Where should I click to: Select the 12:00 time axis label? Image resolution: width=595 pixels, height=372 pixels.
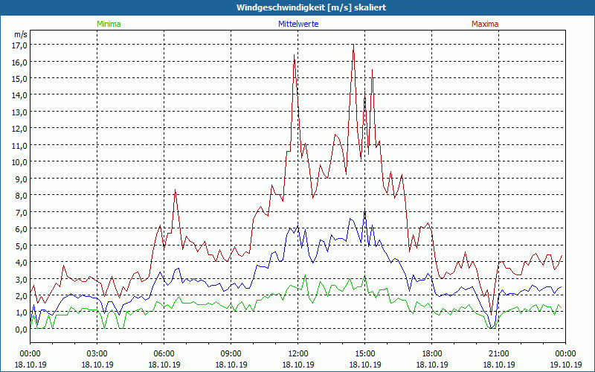297,353
